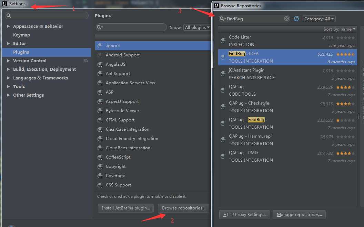The image size is (364, 227).
Task: Click the QAPlug - PMD plugin icon
Action: coord(223,156)
